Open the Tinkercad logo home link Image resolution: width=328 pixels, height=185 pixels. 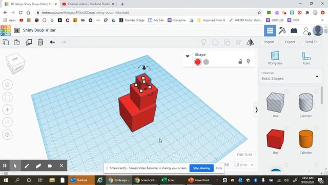pos(6,30)
